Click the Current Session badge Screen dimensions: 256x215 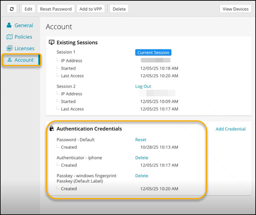point(153,53)
